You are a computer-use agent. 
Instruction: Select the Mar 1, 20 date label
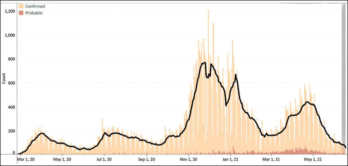[25, 159]
